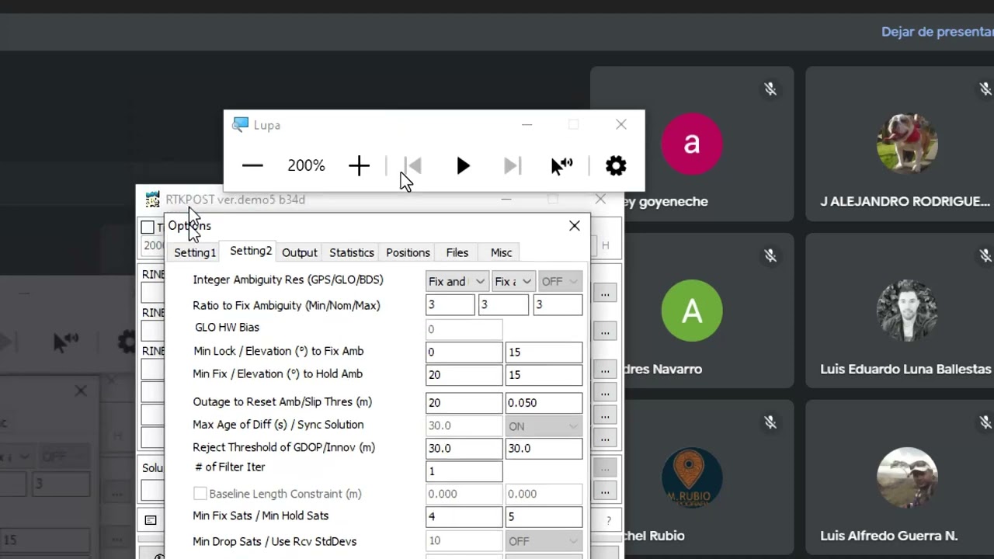Click the Slip Thres 0.050 field
Image resolution: width=994 pixels, height=559 pixels.
[544, 403]
